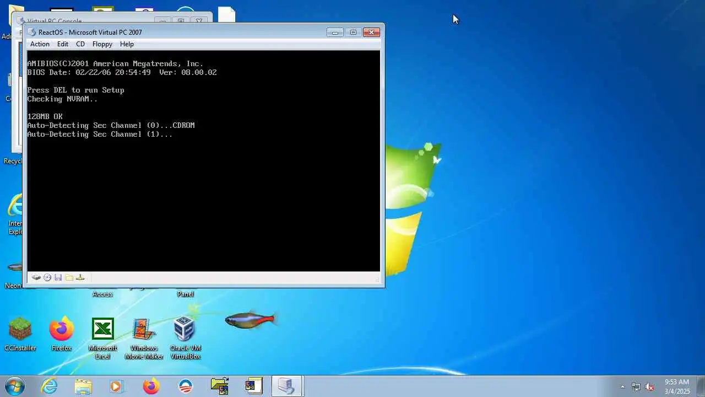
Task: Click the ReactOS window title bar icon
Action: click(x=32, y=33)
